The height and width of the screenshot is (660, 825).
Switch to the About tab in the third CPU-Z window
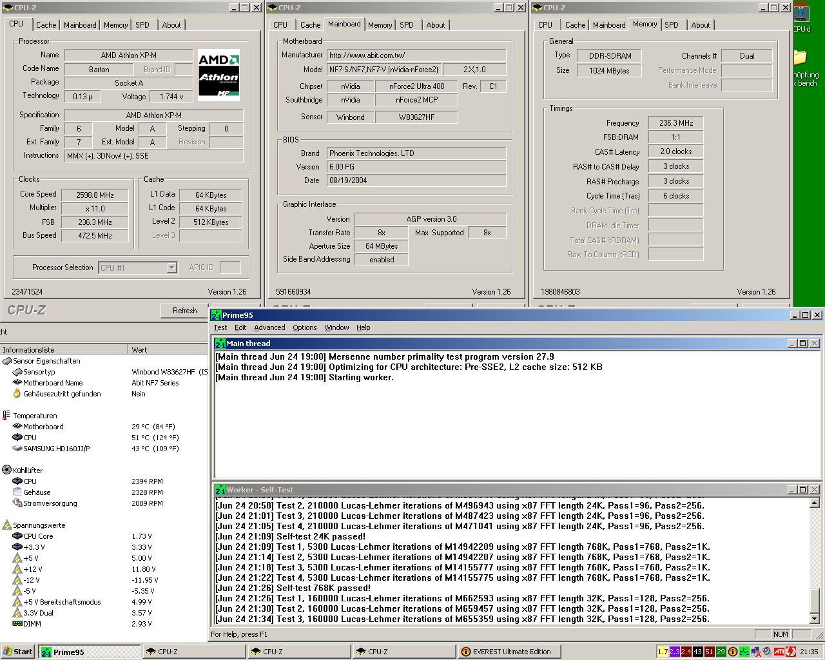pos(701,25)
